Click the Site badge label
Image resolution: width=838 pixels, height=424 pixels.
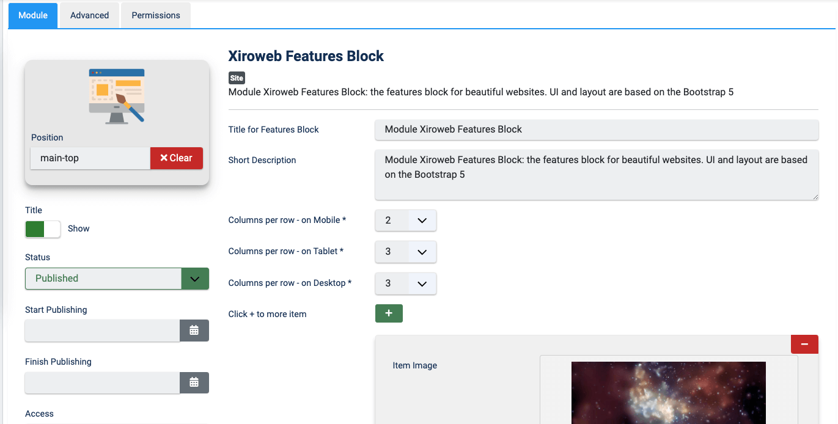point(237,78)
